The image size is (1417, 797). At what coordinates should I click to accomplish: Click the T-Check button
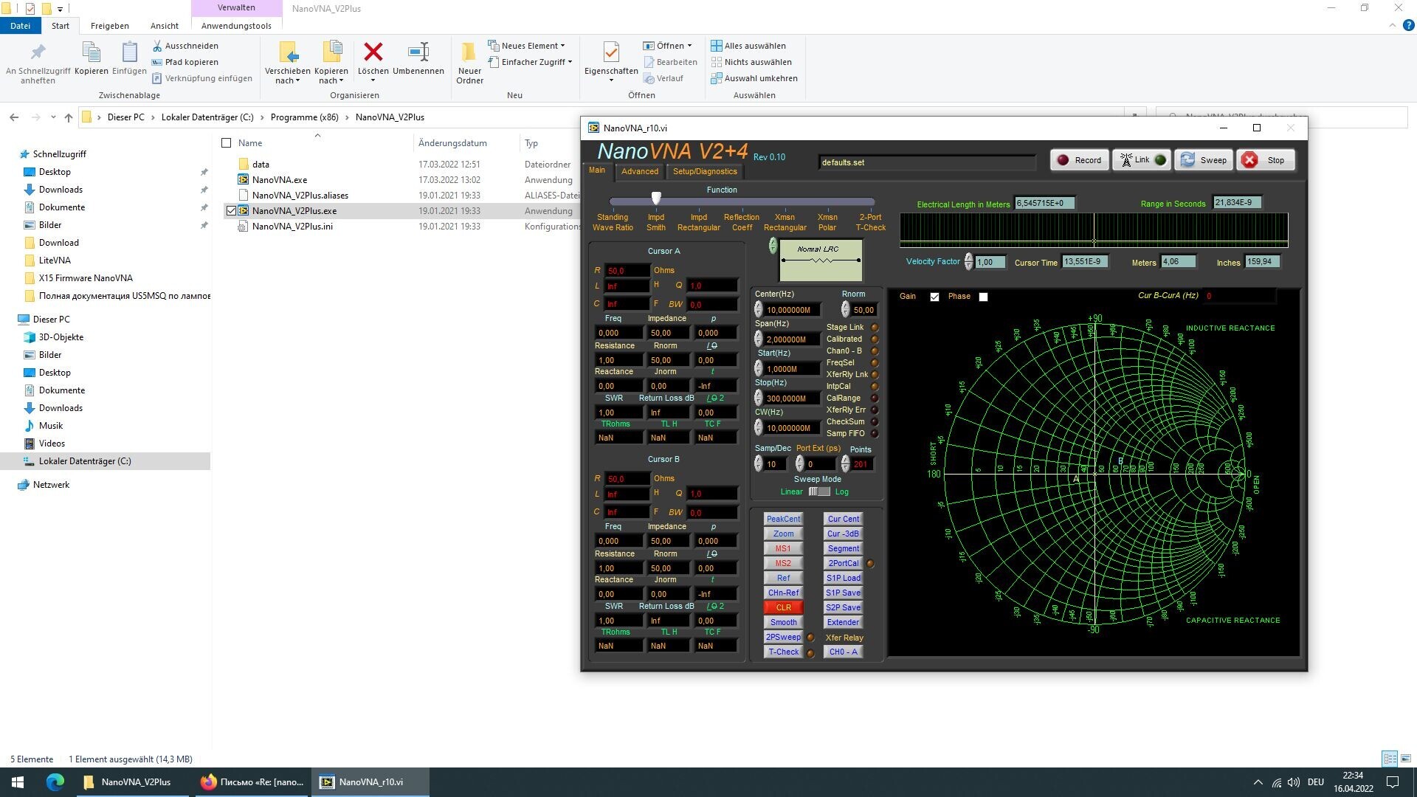(783, 652)
